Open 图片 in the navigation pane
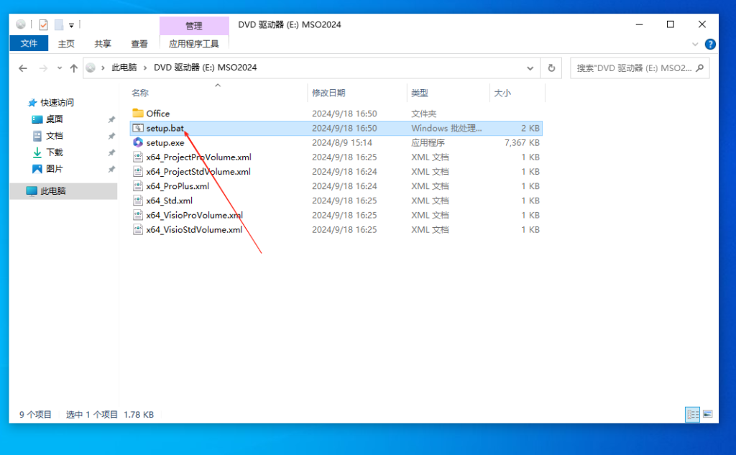This screenshot has width=736, height=455. tap(55, 169)
